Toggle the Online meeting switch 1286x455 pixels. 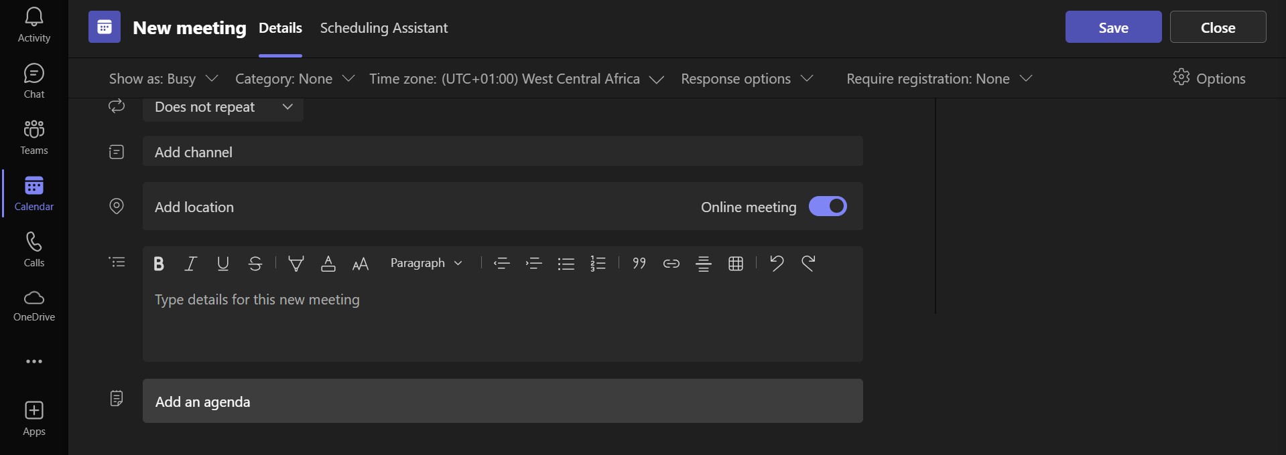[x=828, y=206]
